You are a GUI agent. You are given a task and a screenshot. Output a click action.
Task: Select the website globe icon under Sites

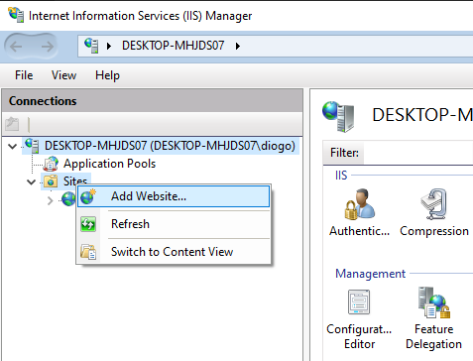coord(68,199)
